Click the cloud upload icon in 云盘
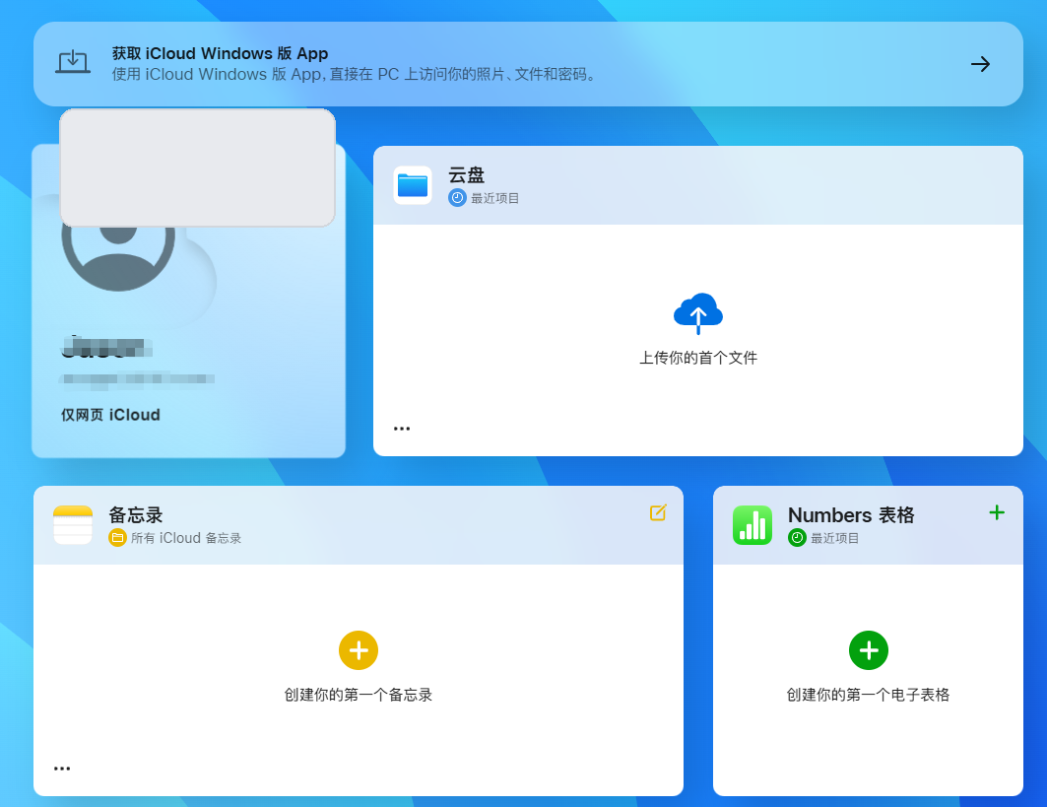The height and width of the screenshot is (807, 1047). click(697, 312)
